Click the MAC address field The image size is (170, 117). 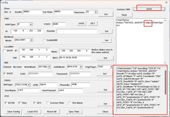click(x=75, y=58)
